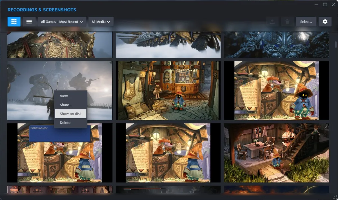Open the ornate golden armor screenshot
Screen dimensions: 338x200
point(60,45)
